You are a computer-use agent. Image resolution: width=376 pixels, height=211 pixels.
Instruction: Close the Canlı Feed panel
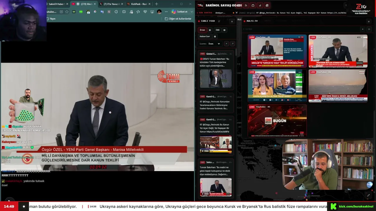pyautogui.click(x=232, y=21)
